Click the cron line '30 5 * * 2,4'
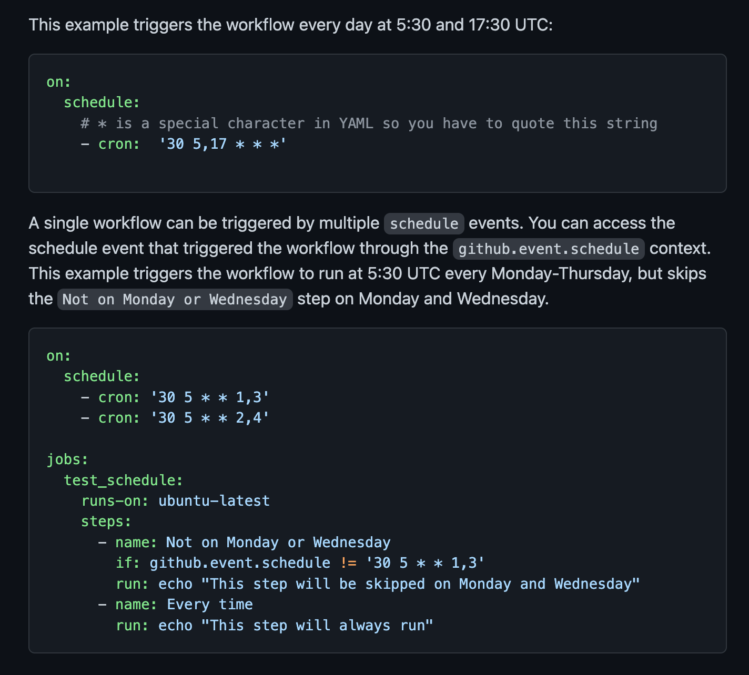 coord(175,418)
